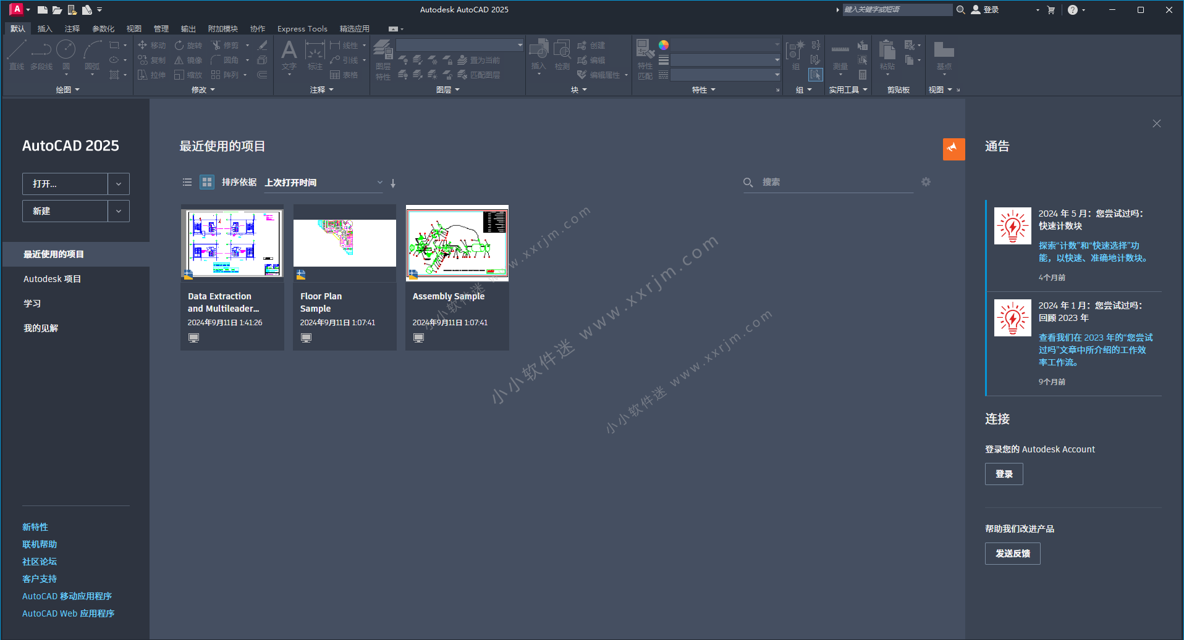Screen dimensions: 1184x640
Task: Open the Autodesk App Store cart icon
Action: tap(1051, 10)
